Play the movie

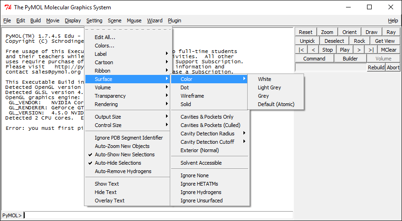[345, 50]
